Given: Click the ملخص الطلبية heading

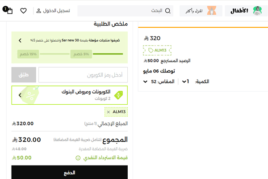Looking at the screenshot, I should coord(111,24).
